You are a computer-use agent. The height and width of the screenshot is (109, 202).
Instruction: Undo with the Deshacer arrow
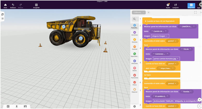coord(13,6)
